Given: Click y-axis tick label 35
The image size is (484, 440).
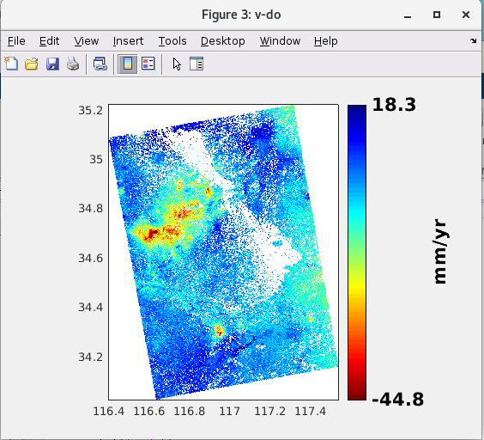Looking at the screenshot, I should [x=96, y=160].
